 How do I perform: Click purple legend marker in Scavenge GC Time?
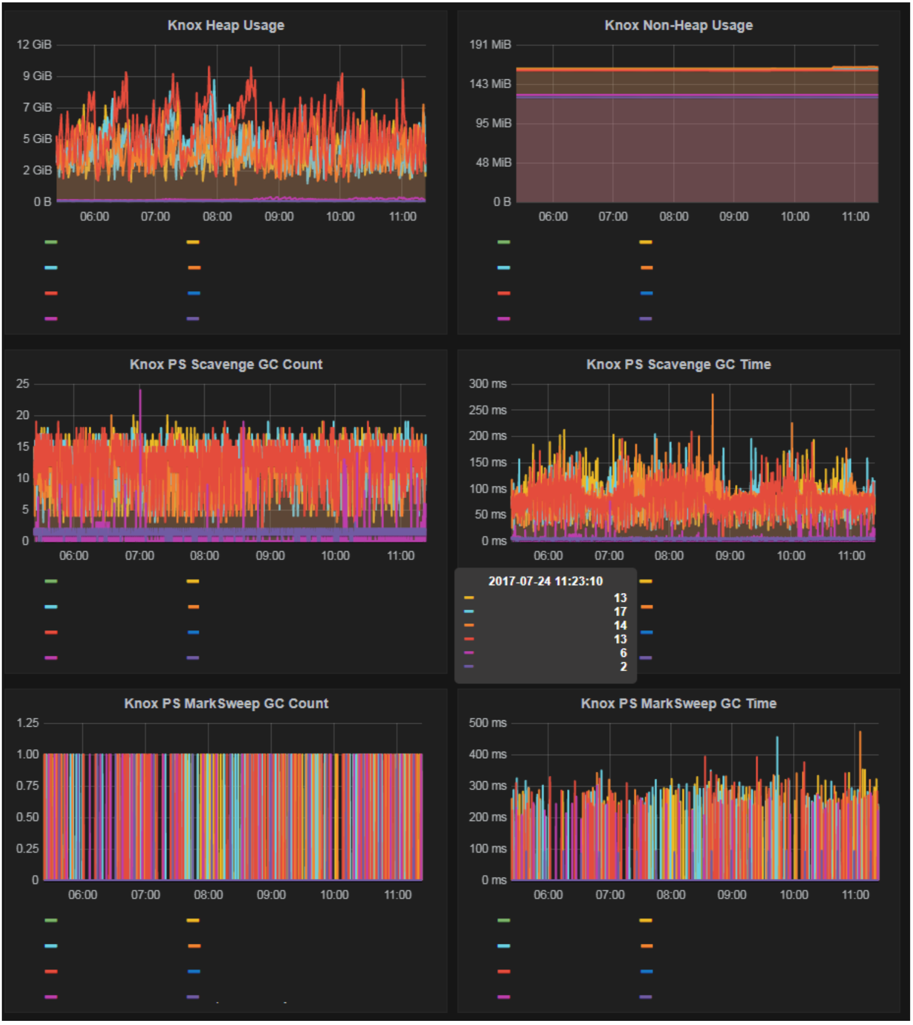tap(646, 657)
